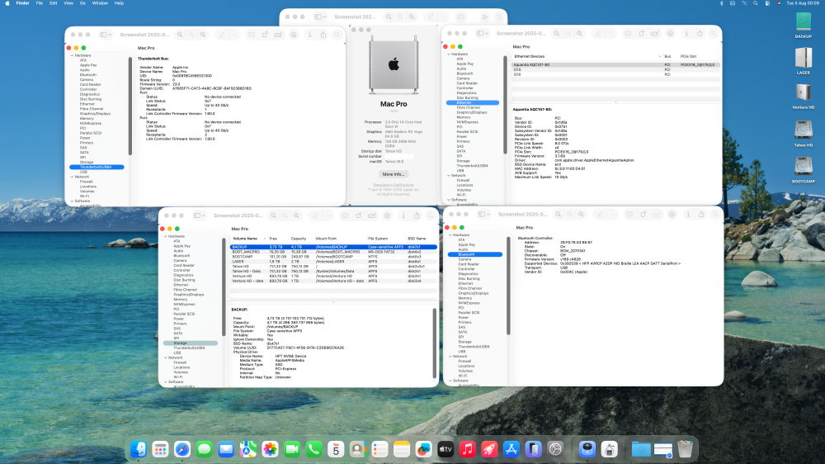Select Tahoe HD drive on desktop

point(804,133)
